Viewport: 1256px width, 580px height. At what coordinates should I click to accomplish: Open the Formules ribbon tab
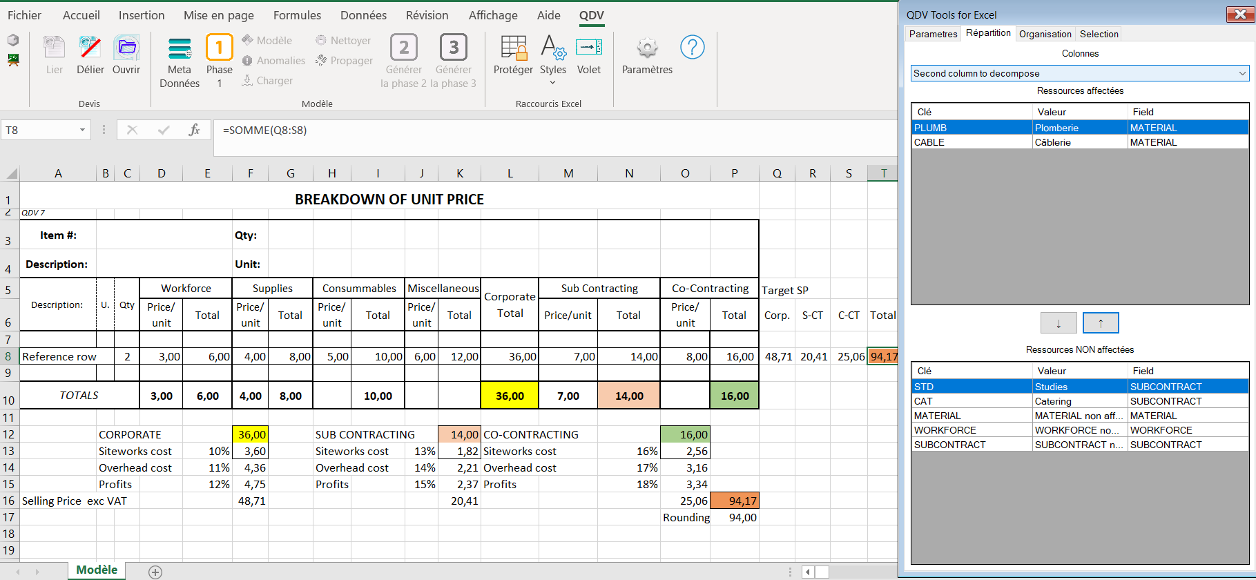coord(297,15)
